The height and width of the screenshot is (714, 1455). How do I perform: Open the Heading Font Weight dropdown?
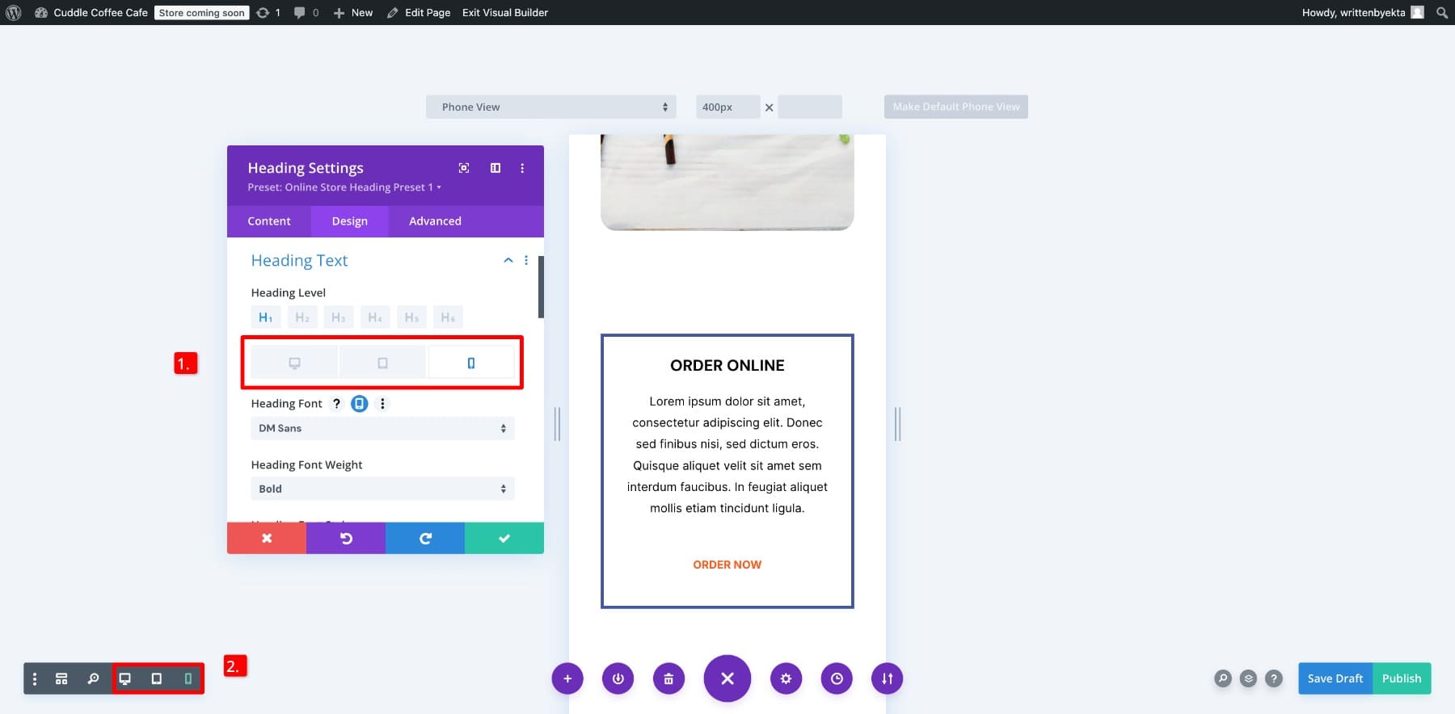[382, 489]
